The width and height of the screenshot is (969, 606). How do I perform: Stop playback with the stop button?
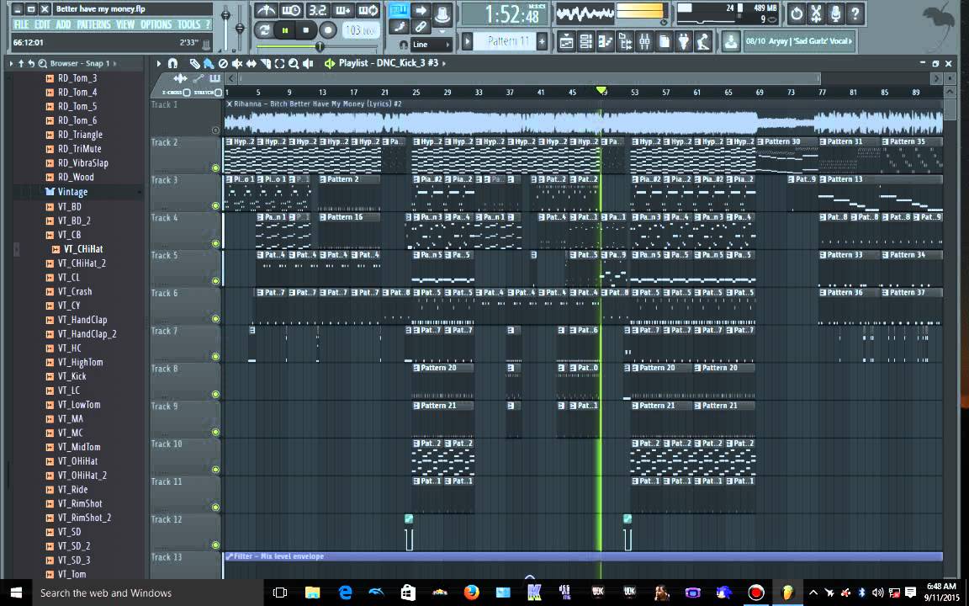[x=306, y=29]
